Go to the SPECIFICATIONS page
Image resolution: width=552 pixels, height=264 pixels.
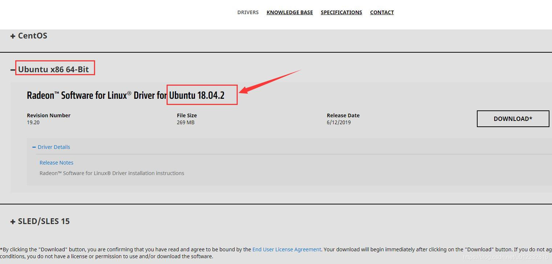(x=342, y=12)
